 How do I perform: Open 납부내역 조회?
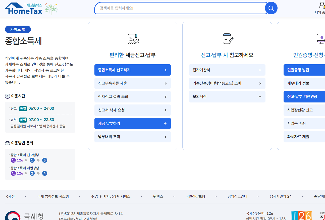point(133,137)
